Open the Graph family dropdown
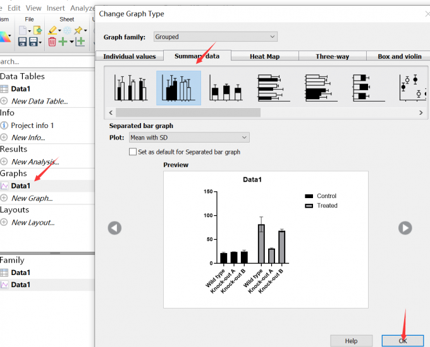The height and width of the screenshot is (347, 430). (x=215, y=37)
